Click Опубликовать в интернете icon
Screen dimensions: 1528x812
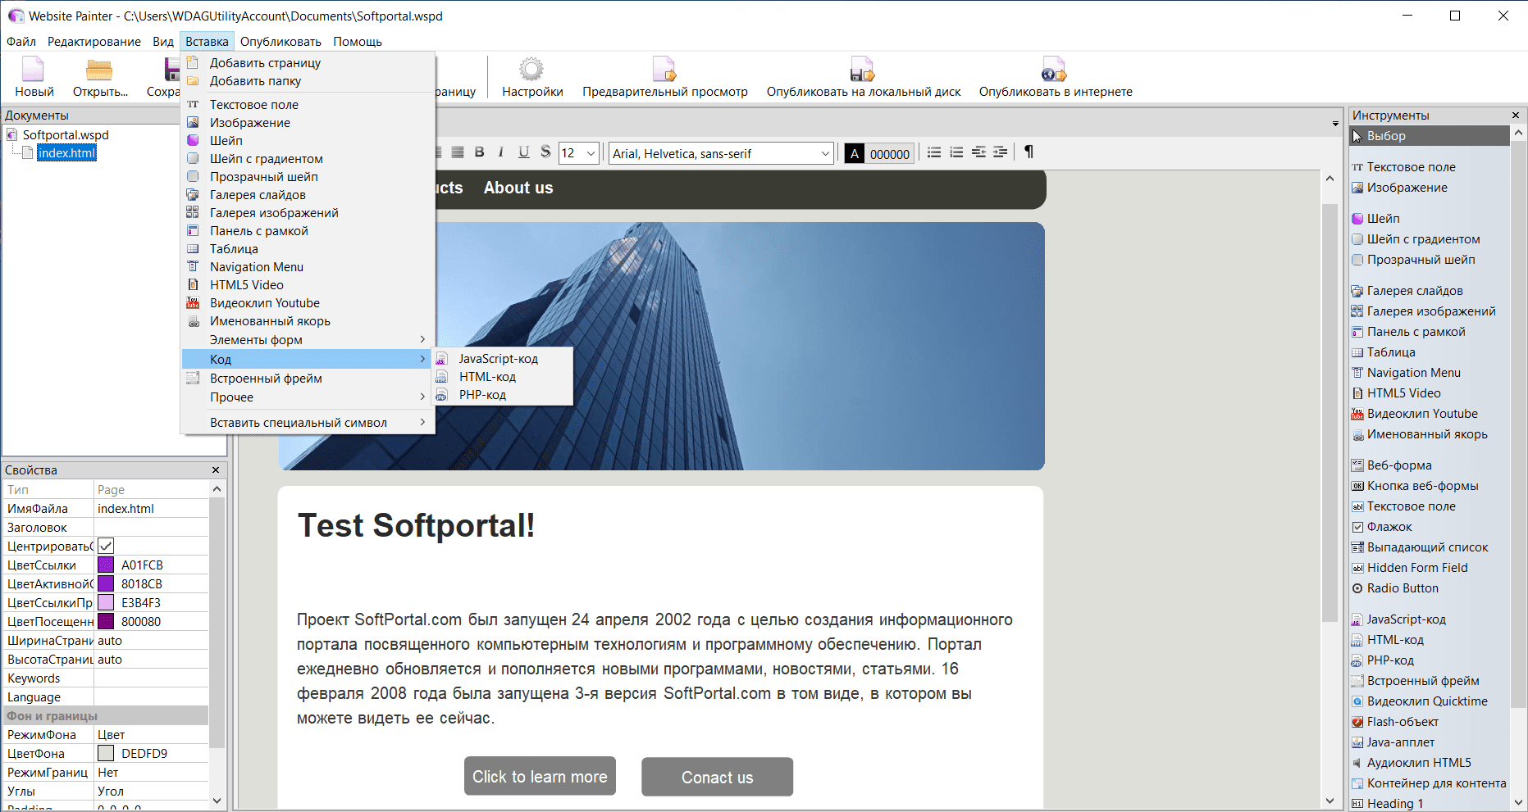(1055, 70)
